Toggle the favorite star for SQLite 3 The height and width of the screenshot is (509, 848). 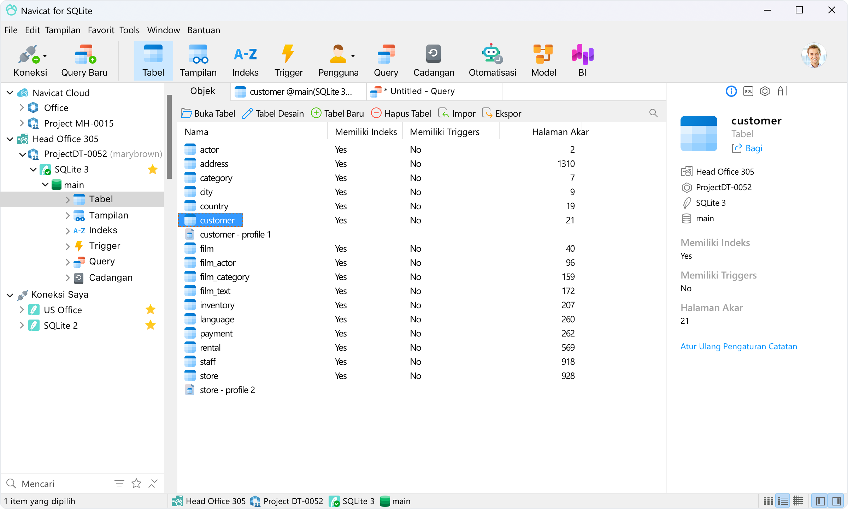tap(152, 169)
